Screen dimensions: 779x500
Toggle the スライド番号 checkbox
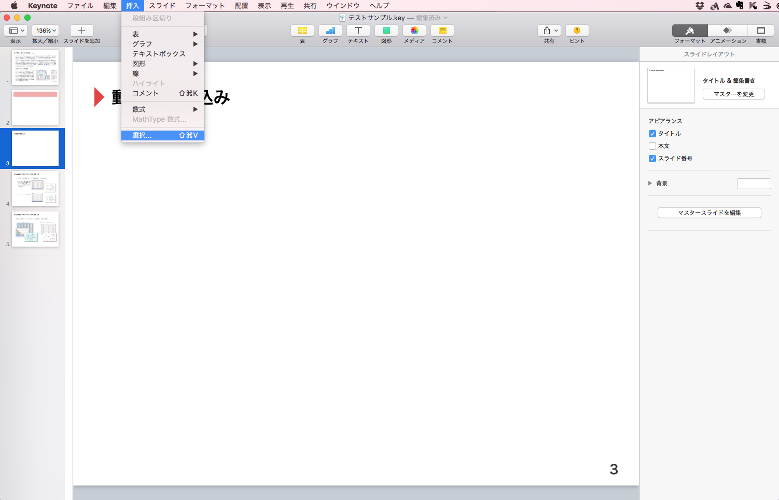(x=652, y=159)
